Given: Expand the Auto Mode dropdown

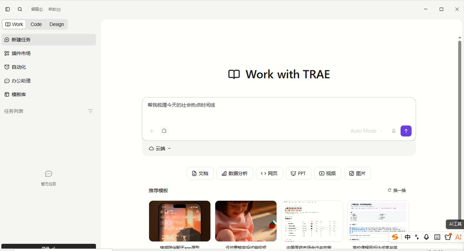Looking at the screenshot, I should (x=366, y=131).
